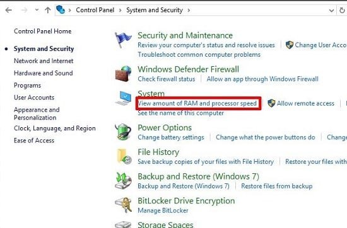Screen dimensions: 347x228
Task: Go up one folder level arrow
Action: [x=47, y=10]
